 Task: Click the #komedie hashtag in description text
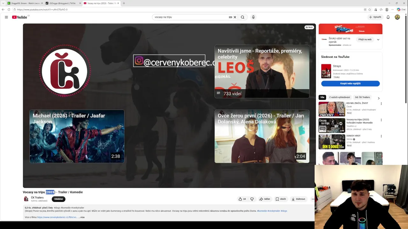click(262, 211)
